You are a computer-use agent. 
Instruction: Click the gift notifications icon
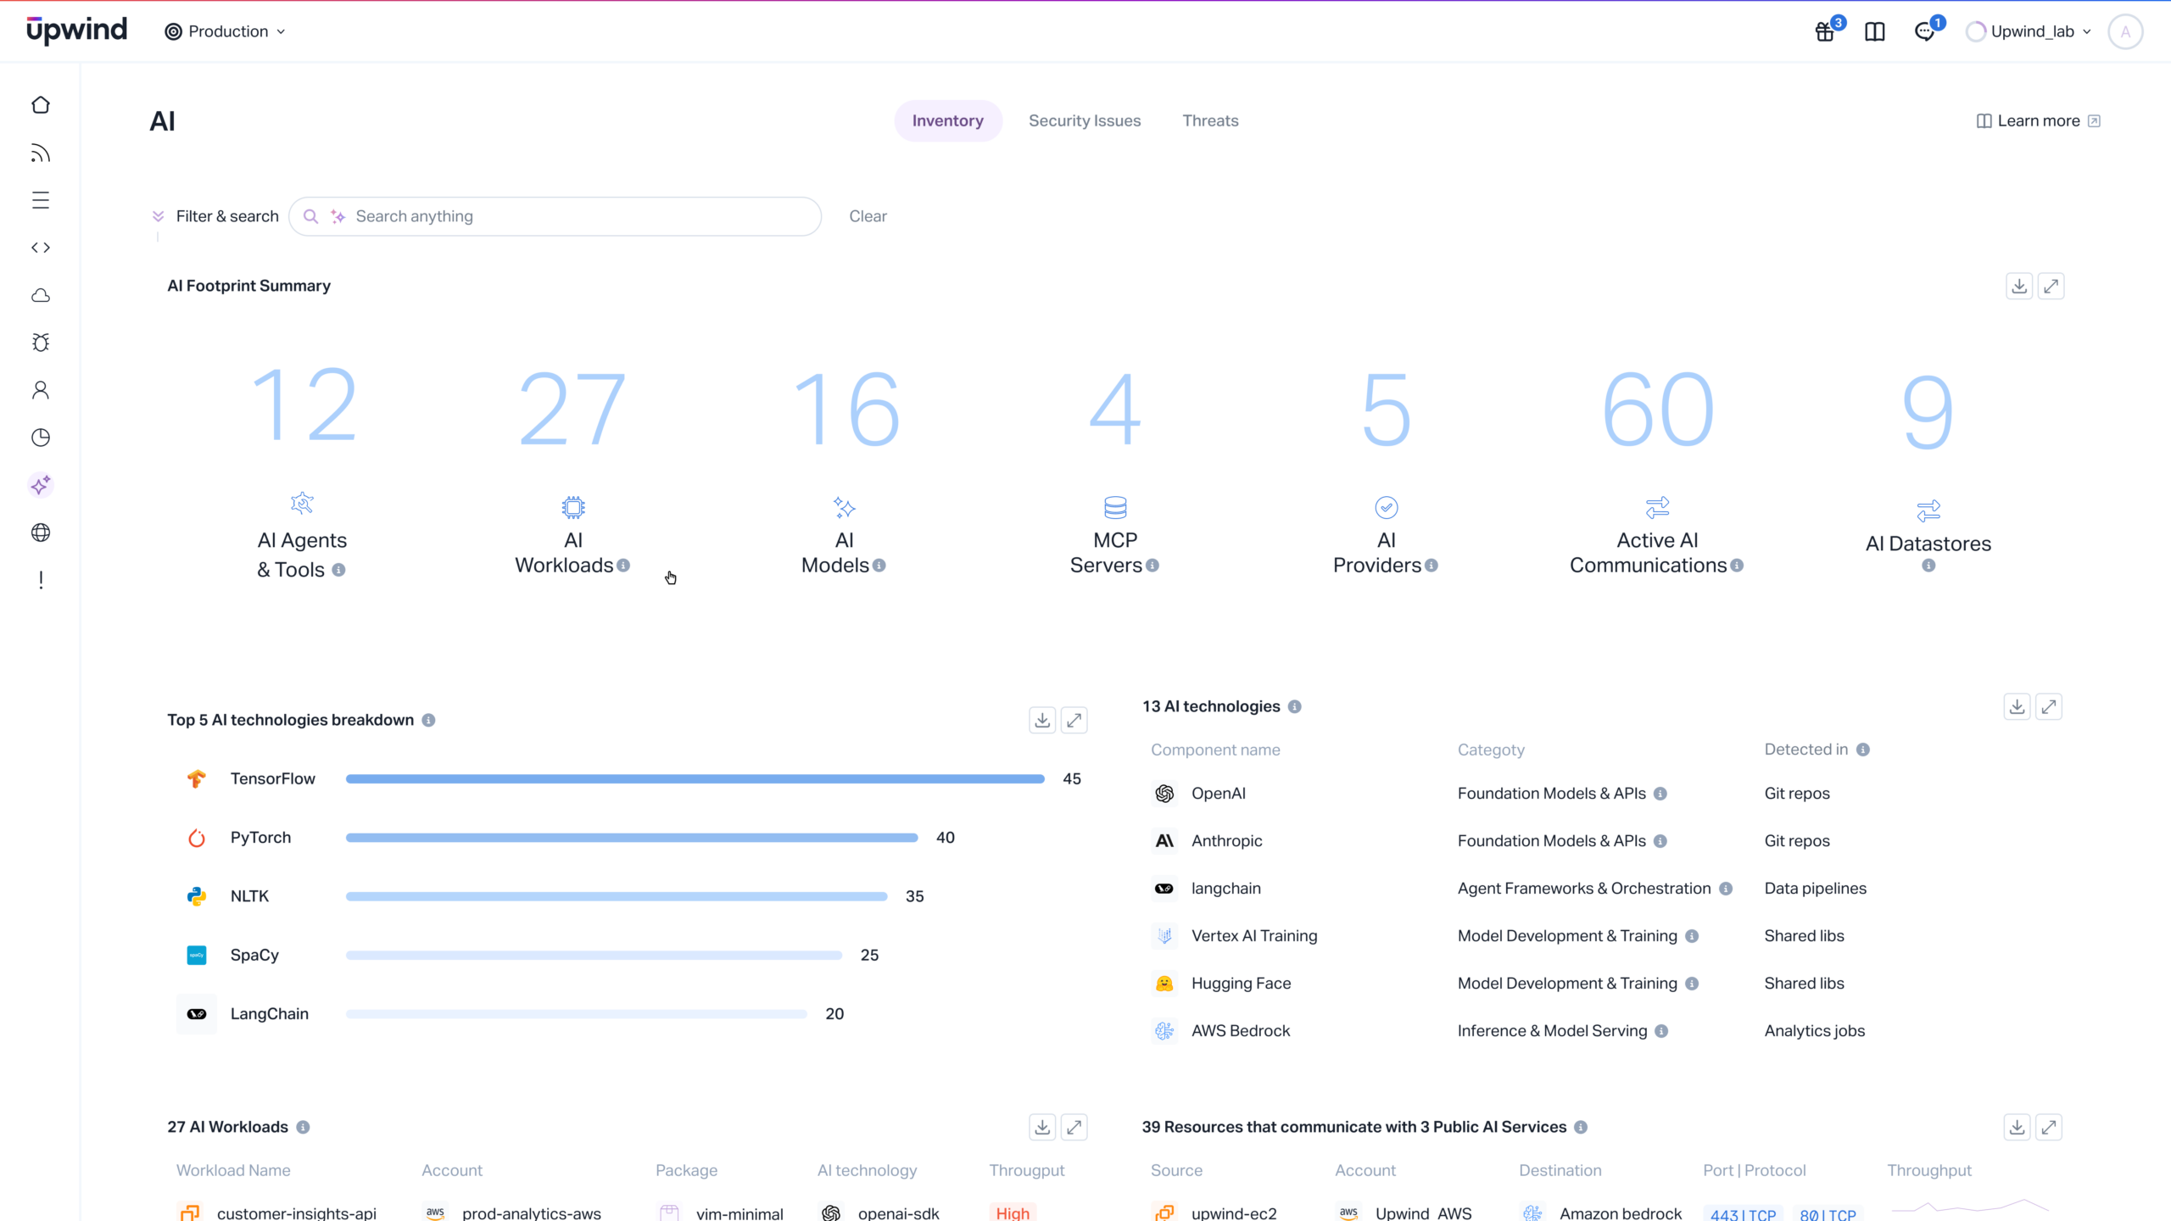click(x=1825, y=32)
